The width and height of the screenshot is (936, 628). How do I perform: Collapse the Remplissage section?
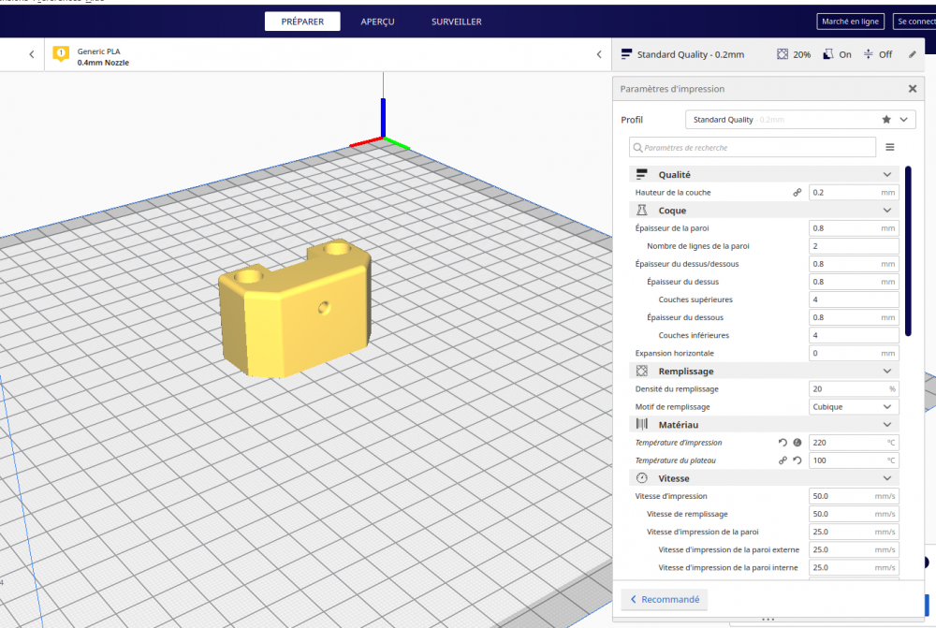point(887,371)
